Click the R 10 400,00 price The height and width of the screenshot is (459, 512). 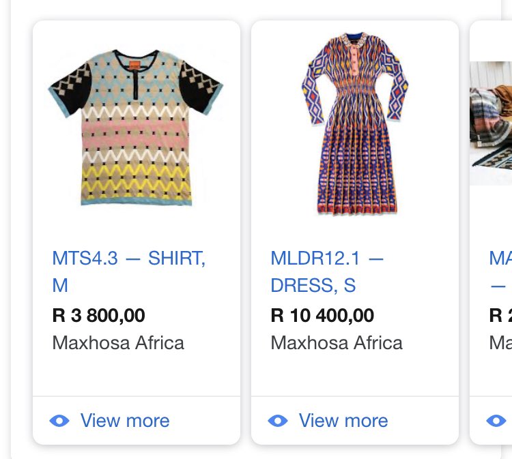click(322, 316)
